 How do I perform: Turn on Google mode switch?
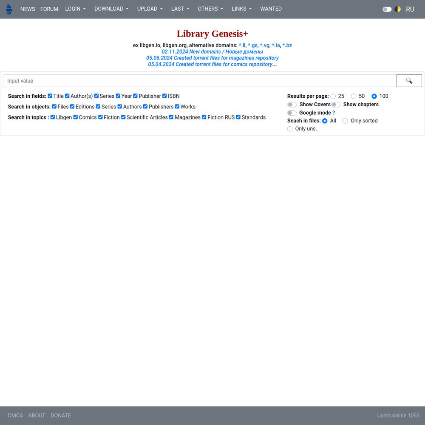(x=292, y=113)
